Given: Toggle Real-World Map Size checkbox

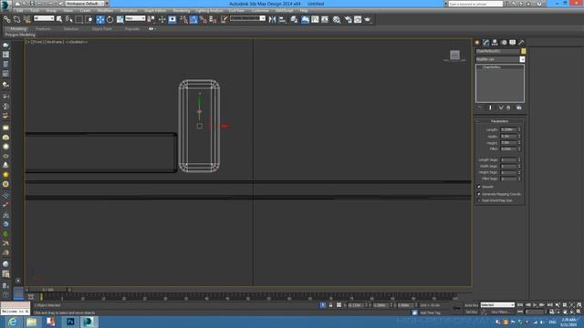Looking at the screenshot, I should click(x=479, y=200).
